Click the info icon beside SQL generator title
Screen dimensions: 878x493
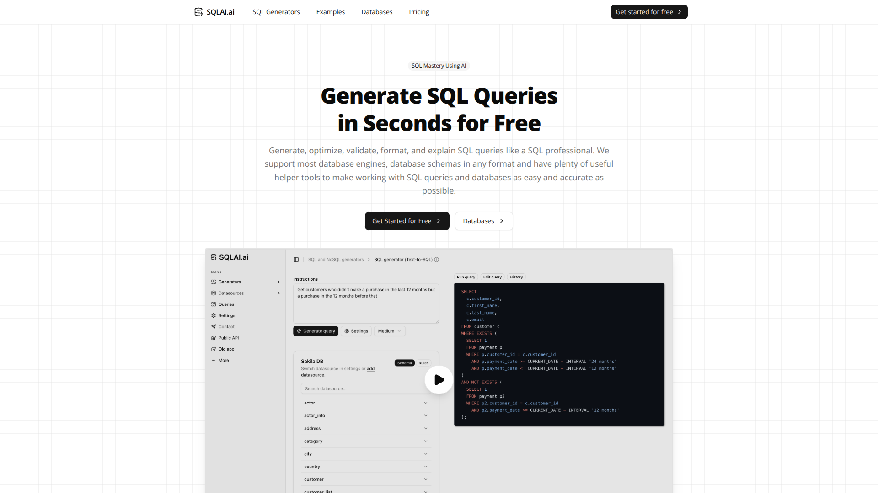point(437,260)
